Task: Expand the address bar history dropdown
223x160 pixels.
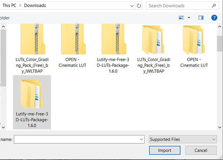Action: [x=132, y=6]
